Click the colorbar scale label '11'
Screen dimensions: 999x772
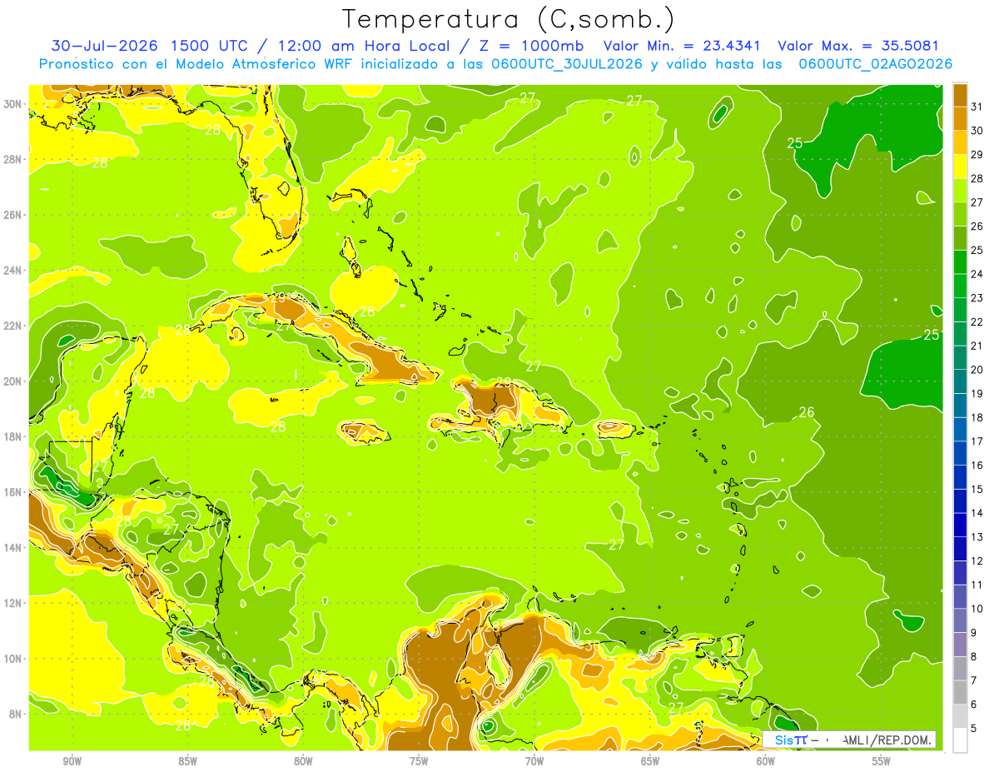pos(977,585)
